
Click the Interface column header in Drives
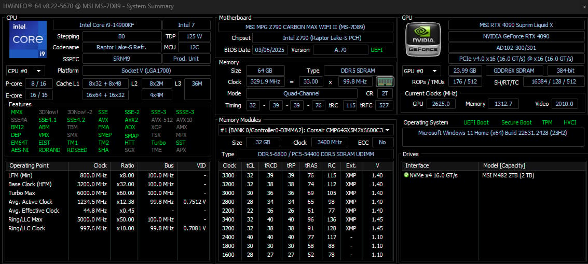pos(440,166)
